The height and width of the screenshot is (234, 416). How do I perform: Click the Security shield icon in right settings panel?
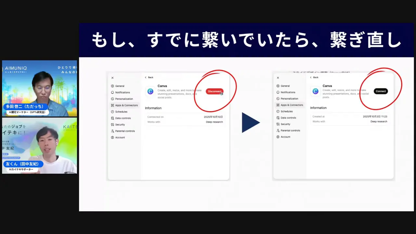278,124
